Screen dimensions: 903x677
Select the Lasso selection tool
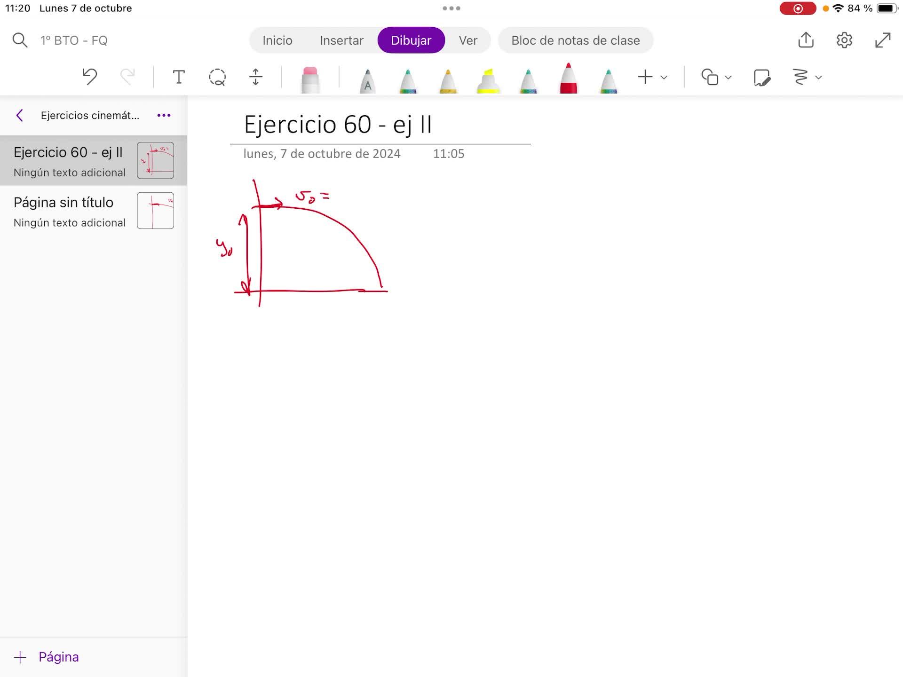coord(217,77)
